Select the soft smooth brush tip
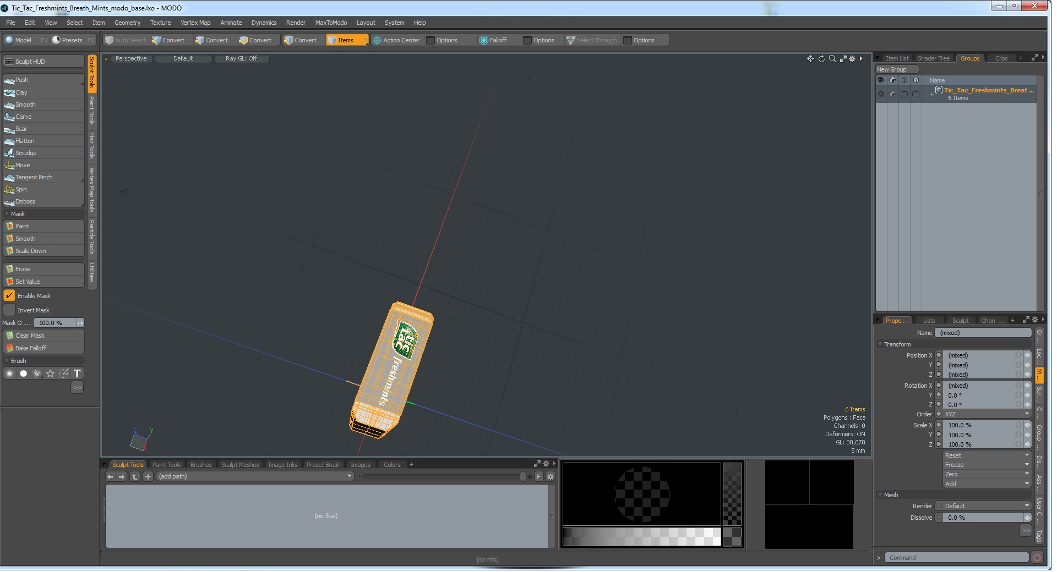Viewport: 1057px width, 572px height. click(x=9, y=374)
